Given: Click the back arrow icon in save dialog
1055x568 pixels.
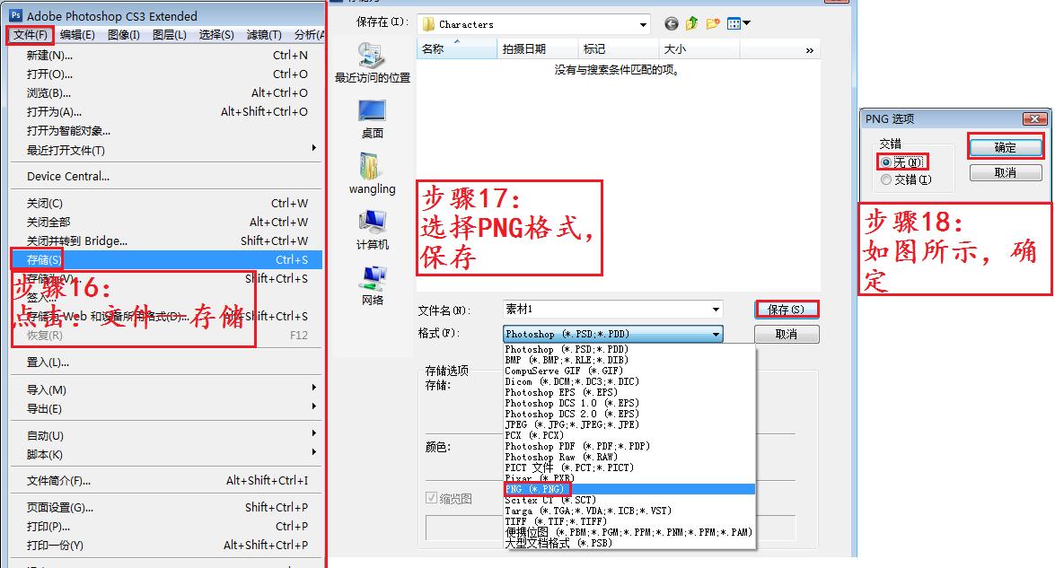Looking at the screenshot, I should pos(671,24).
